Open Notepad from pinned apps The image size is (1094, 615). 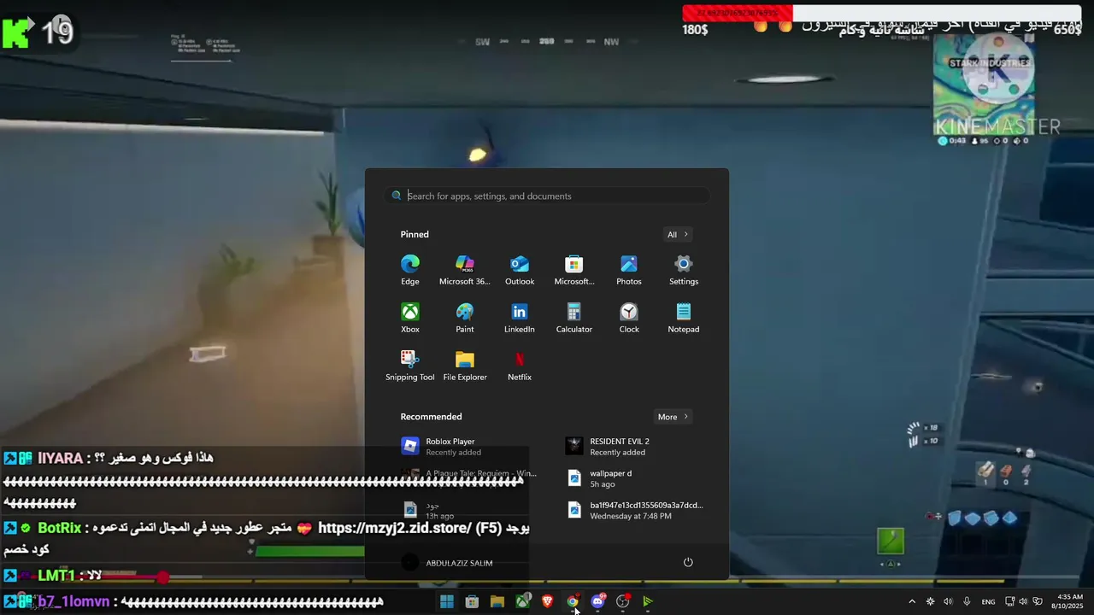click(x=684, y=318)
